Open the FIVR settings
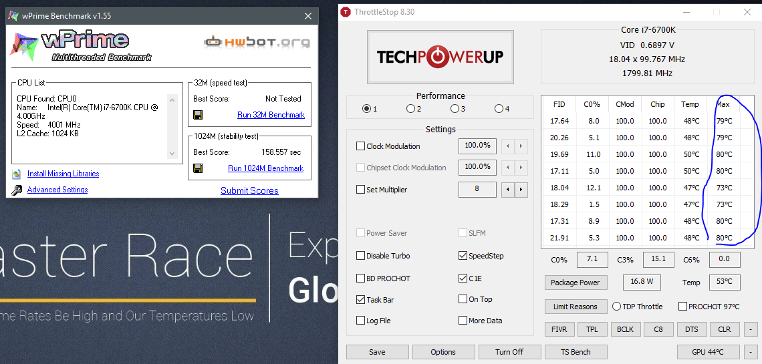The height and width of the screenshot is (364, 762). pyautogui.click(x=559, y=329)
